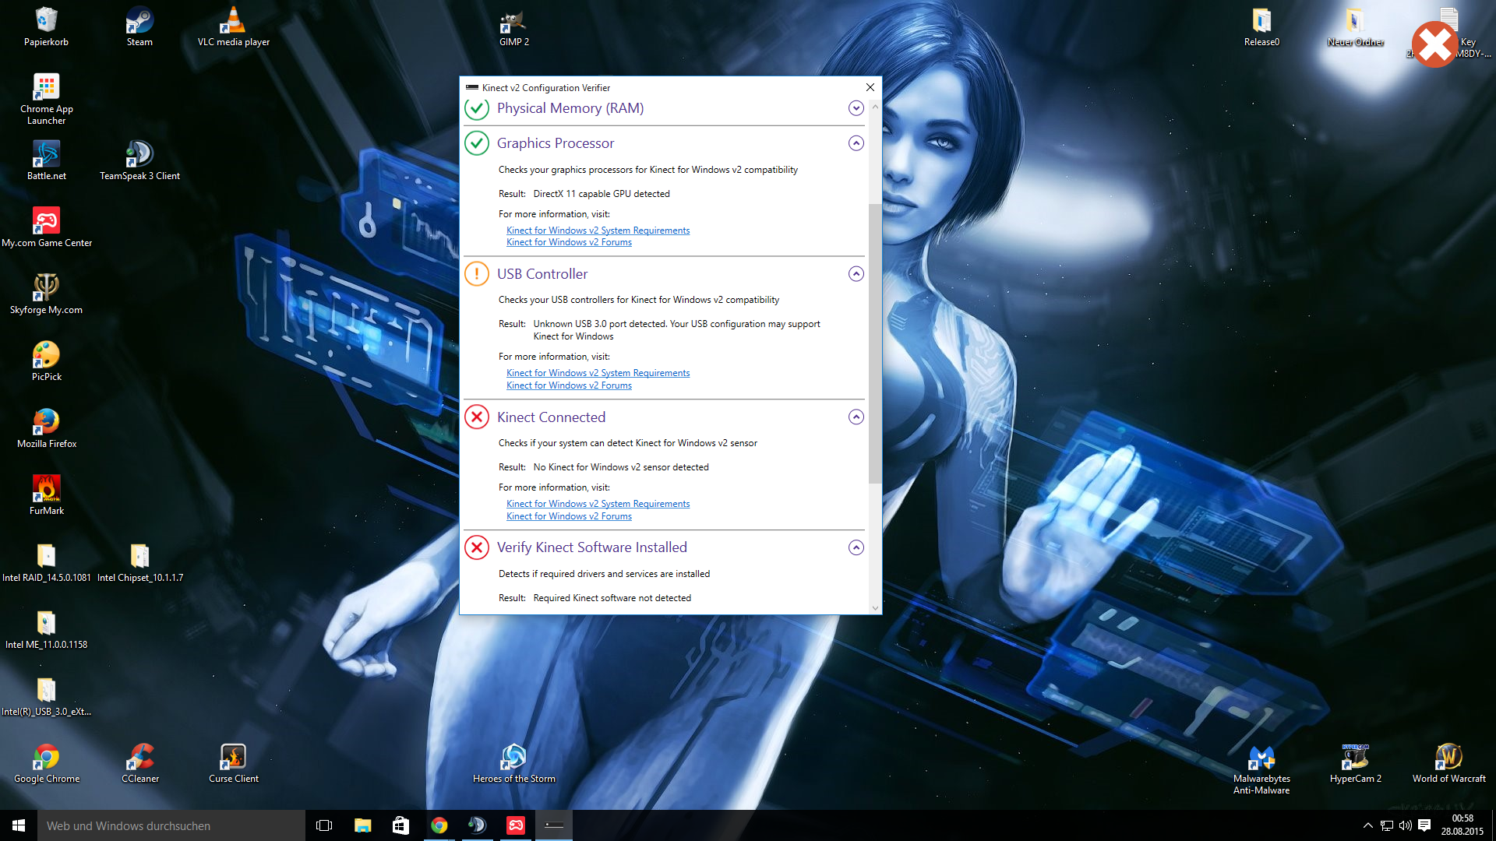Select the Intel RAID_14.5.0.1081 archive
This screenshot has height=841, width=1496.
[46, 562]
